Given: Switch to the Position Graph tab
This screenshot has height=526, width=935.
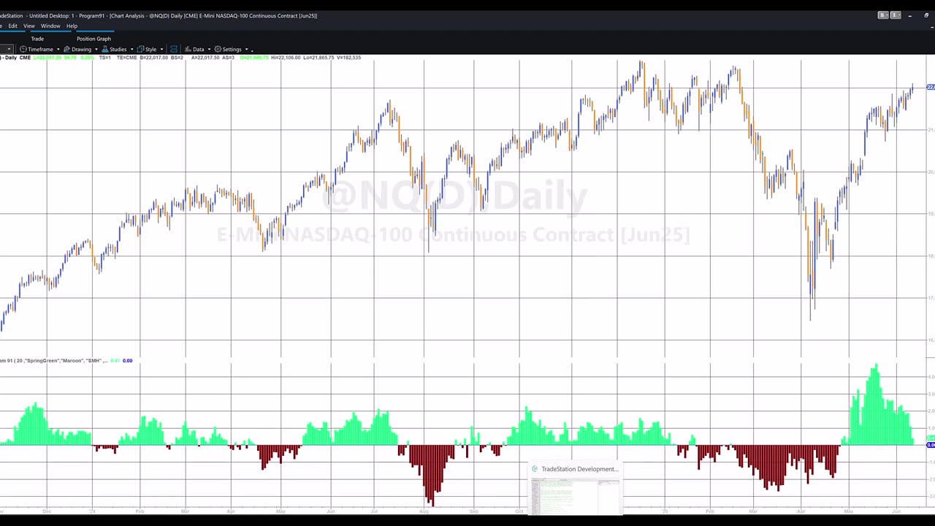Looking at the screenshot, I should point(93,39).
